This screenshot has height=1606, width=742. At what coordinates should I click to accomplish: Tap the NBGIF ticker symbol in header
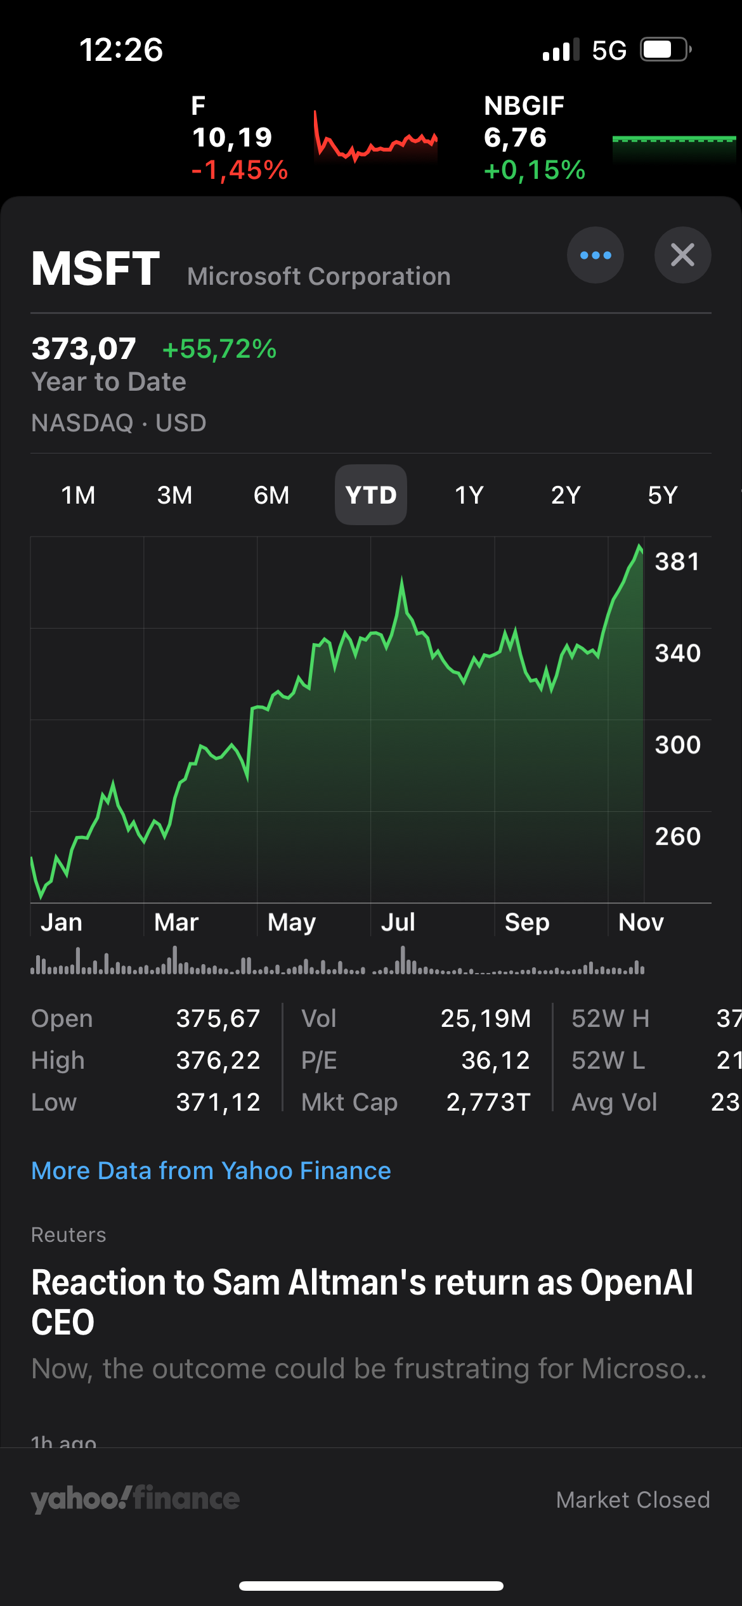point(524,106)
